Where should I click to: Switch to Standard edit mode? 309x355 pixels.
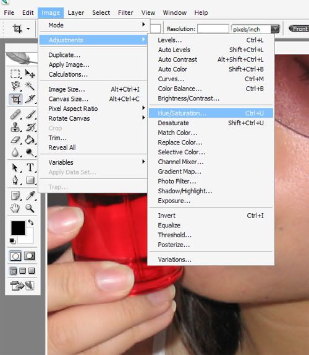(x=15, y=256)
